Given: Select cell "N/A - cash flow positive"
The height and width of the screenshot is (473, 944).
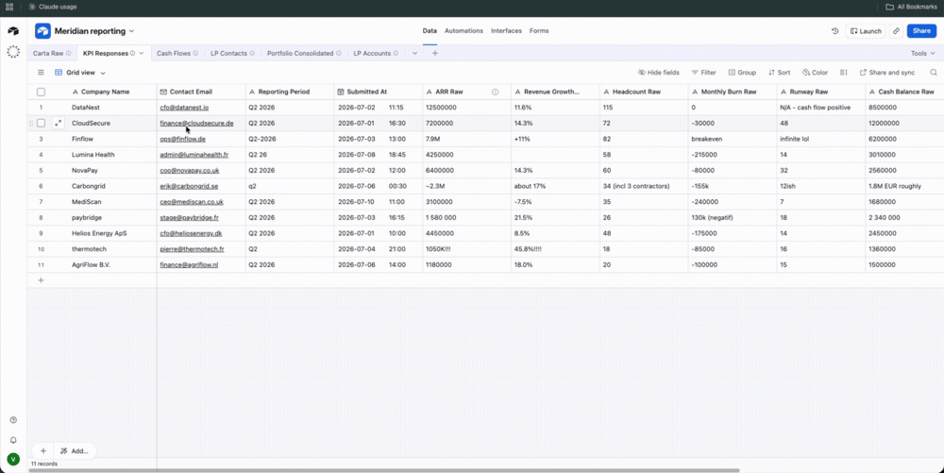Looking at the screenshot, I should (x=821, y=108).
